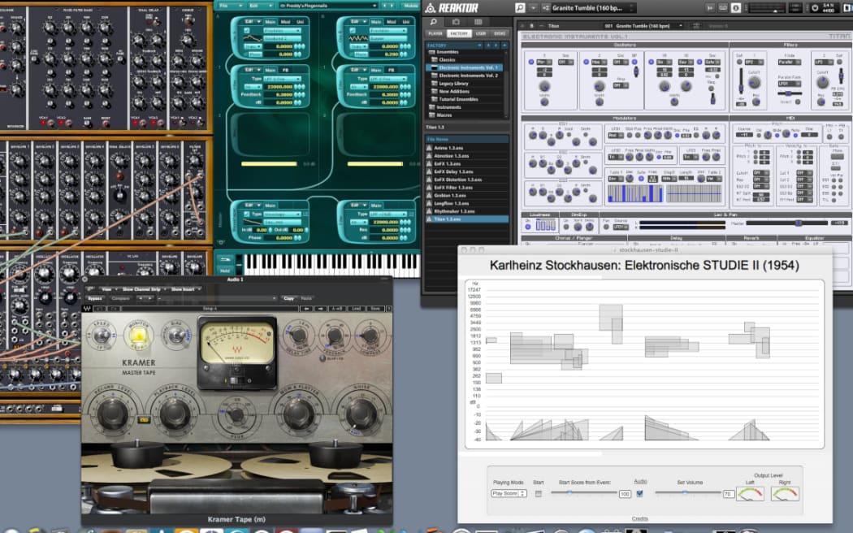Image resolution: width=853 pixels, height=533 pixels.
Task: Toggle Titan Loudness On button
Action: click(x=528, y=225)
